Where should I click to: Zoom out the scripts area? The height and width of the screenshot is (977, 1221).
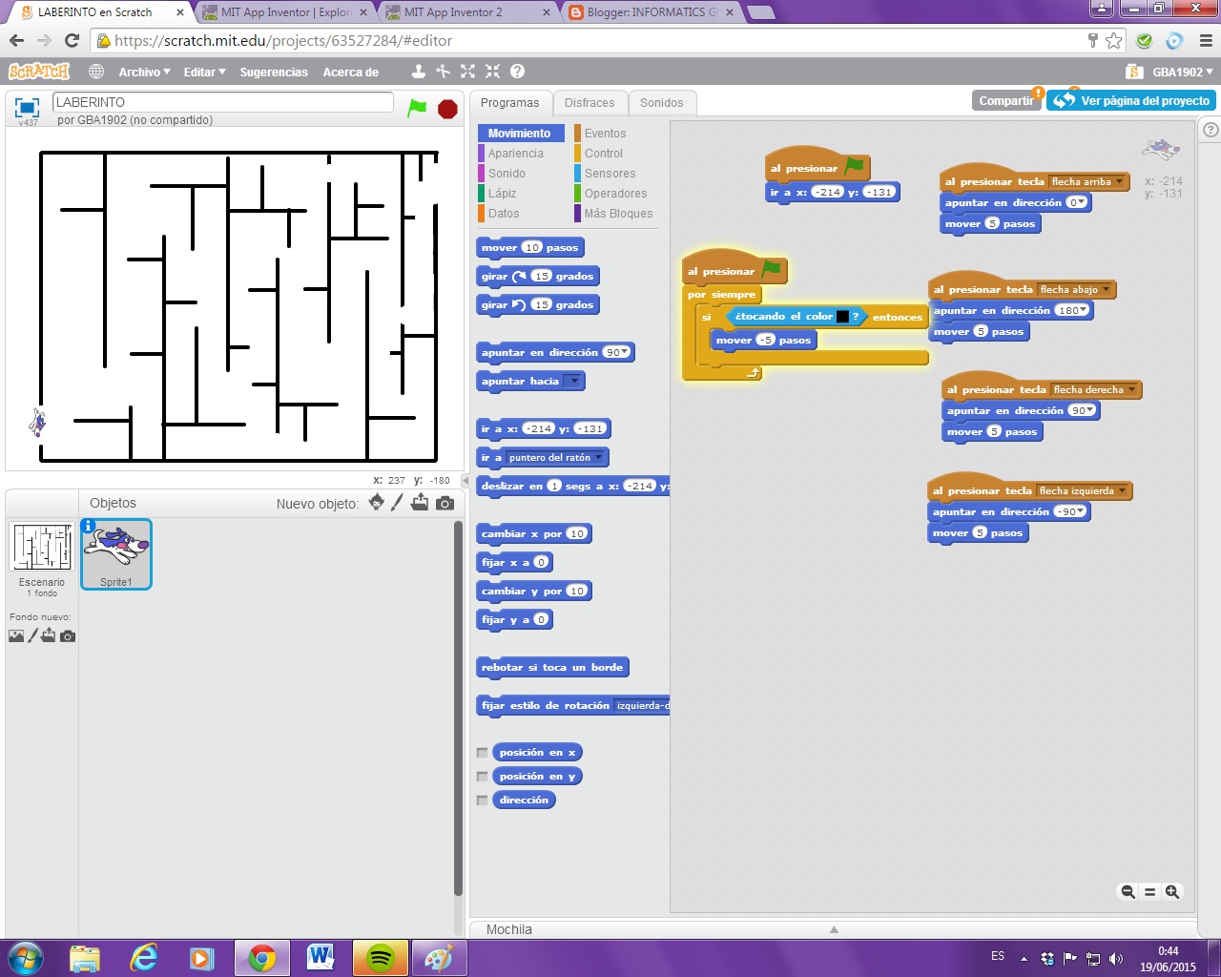point(1128,892)
